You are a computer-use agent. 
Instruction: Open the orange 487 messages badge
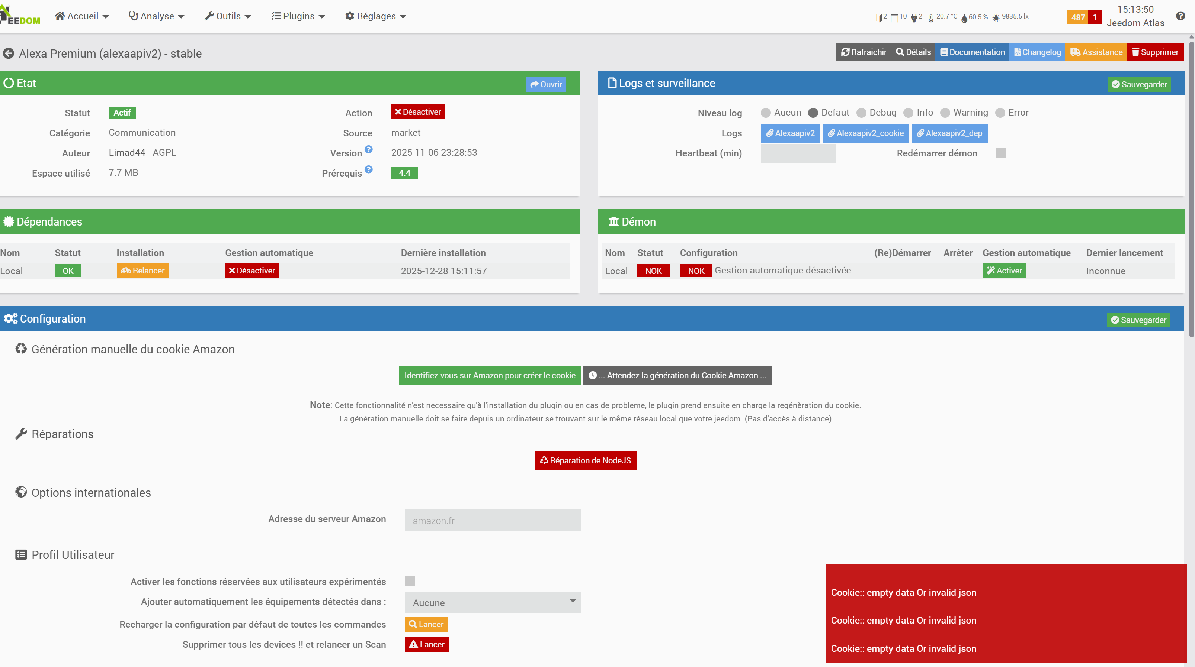click(x=1077, y=17)
